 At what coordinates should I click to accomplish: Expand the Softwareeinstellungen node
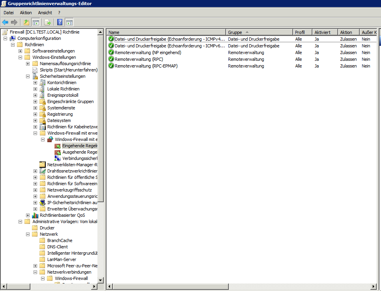[21, 51]
